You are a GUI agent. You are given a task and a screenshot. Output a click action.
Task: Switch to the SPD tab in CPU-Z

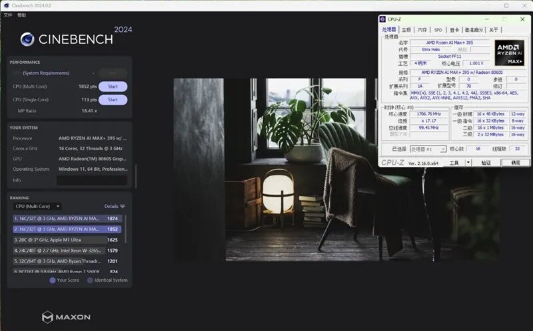pos(438,30)
